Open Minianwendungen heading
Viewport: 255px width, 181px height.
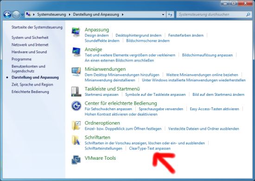(x=105, y=69)
